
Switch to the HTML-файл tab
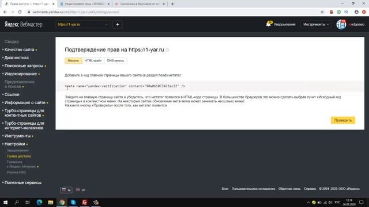tap(93, 60)
